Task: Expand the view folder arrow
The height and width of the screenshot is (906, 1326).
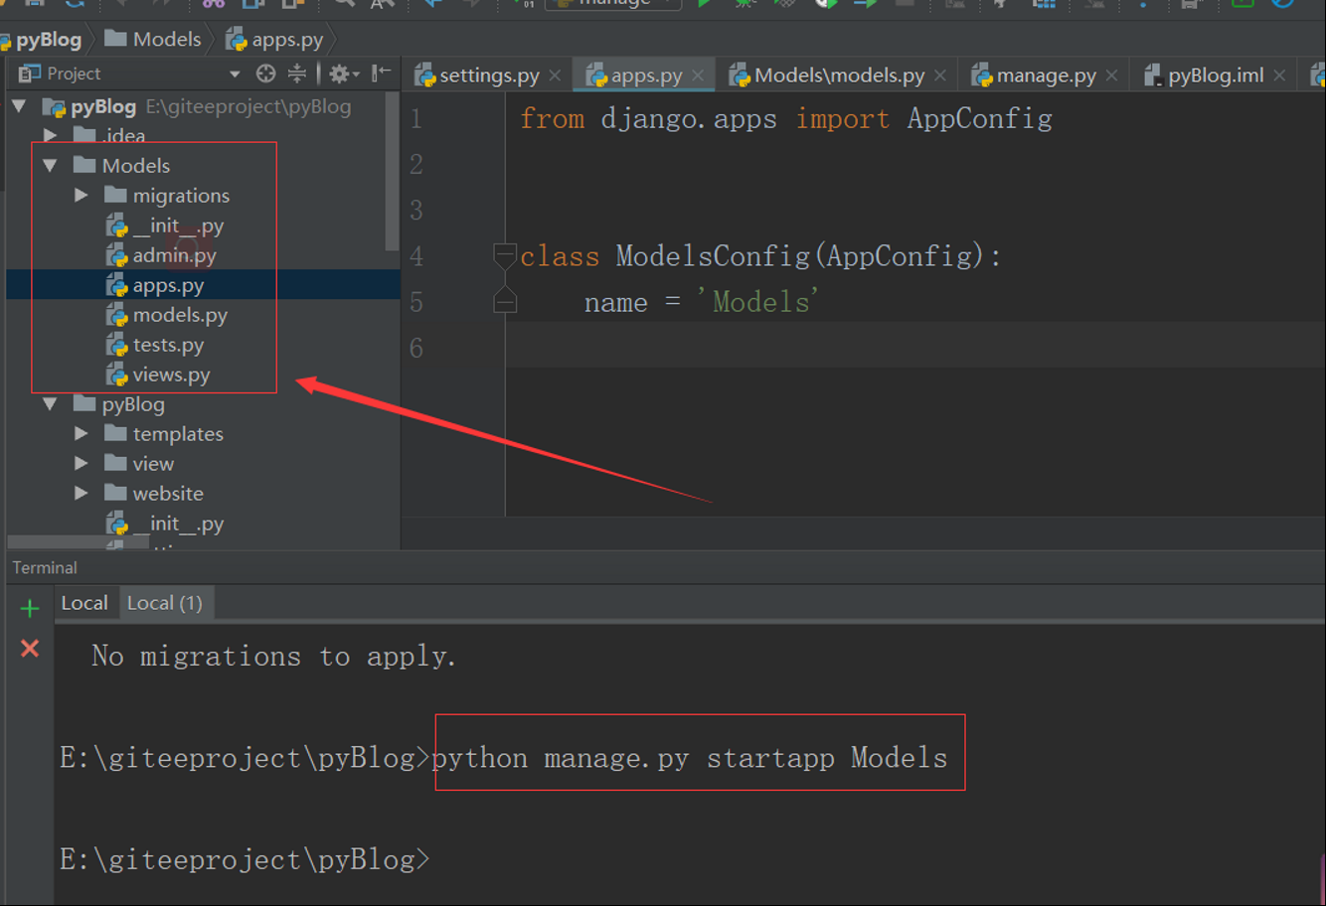Action: [82, 464]
